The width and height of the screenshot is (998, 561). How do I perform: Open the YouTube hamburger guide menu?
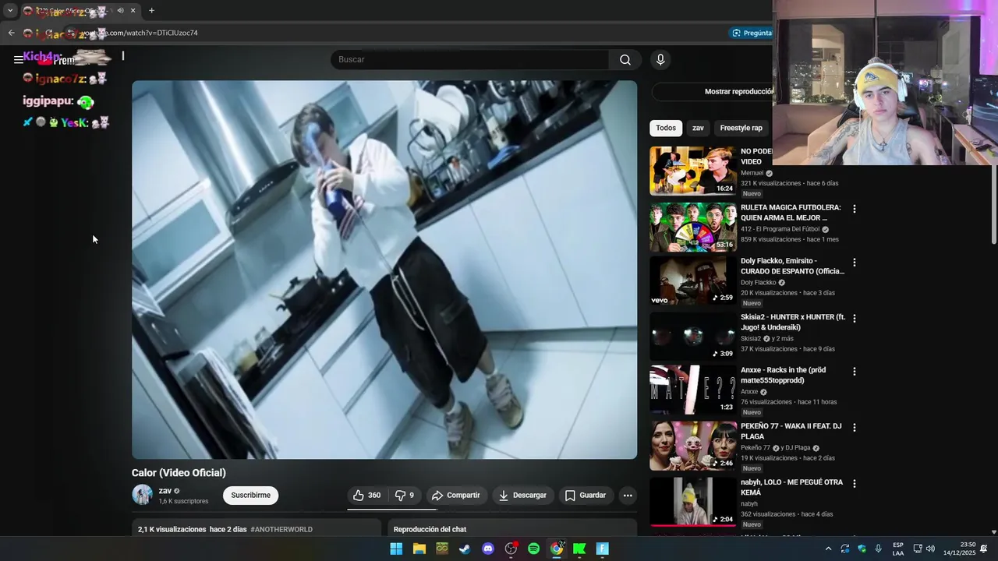pos(19,60)
